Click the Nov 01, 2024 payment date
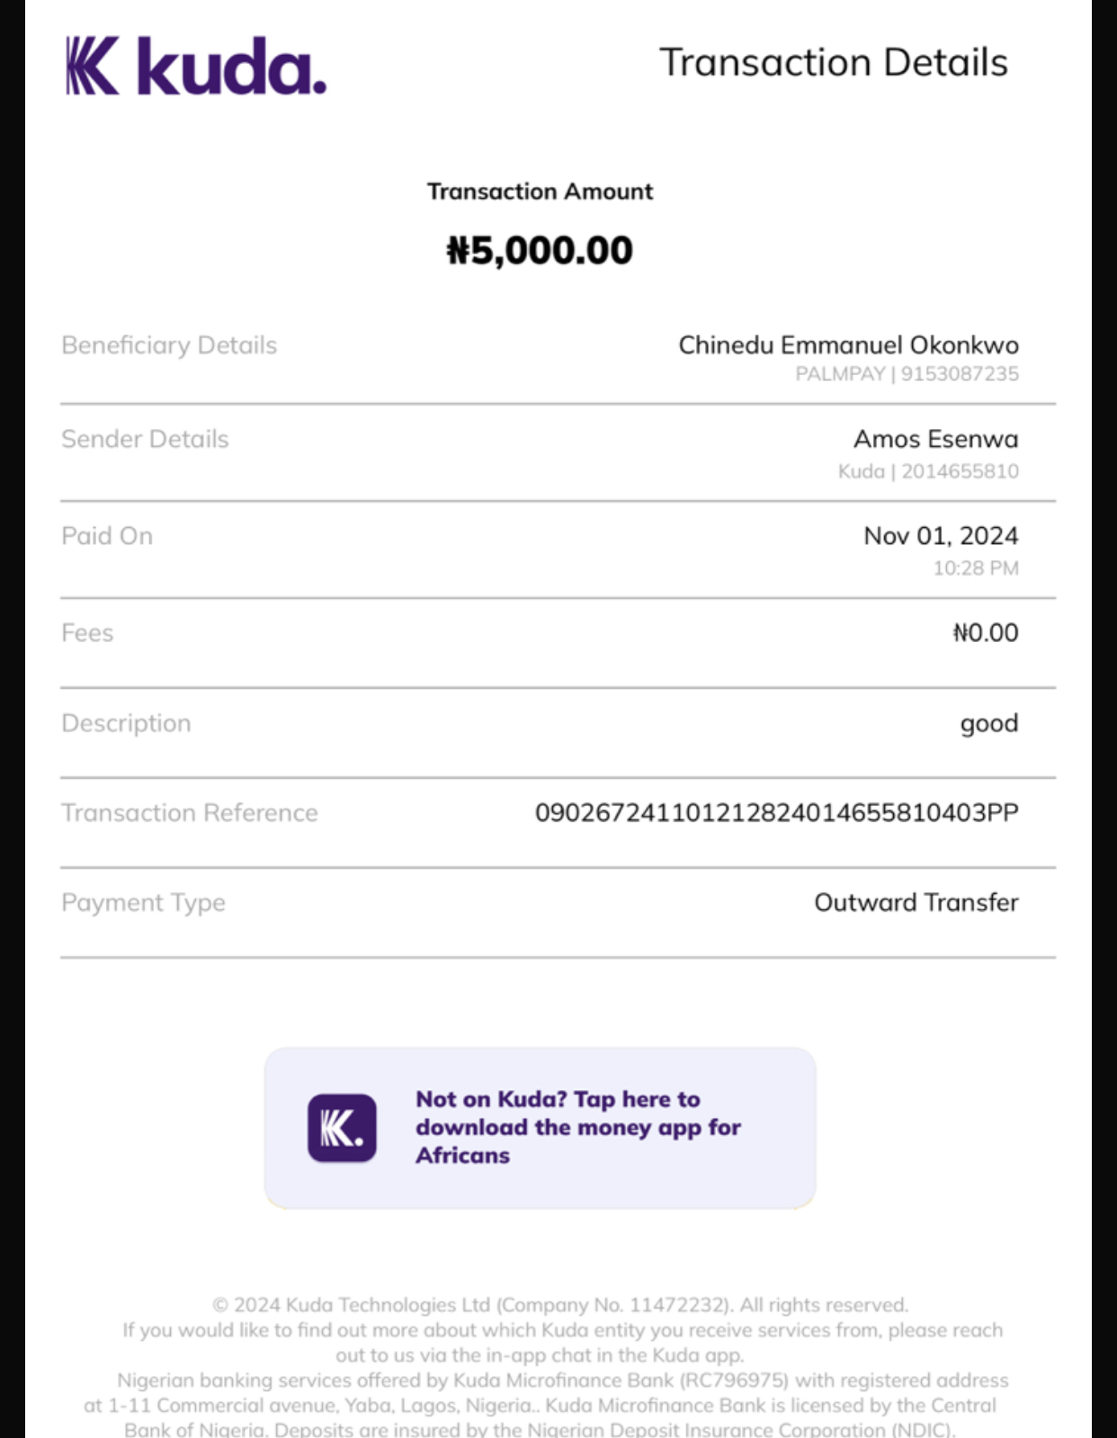 pos(940,536)
